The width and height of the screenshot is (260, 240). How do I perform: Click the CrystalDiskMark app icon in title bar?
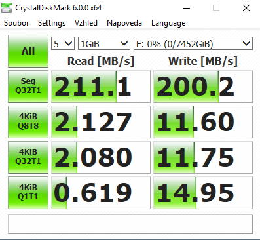7,8
